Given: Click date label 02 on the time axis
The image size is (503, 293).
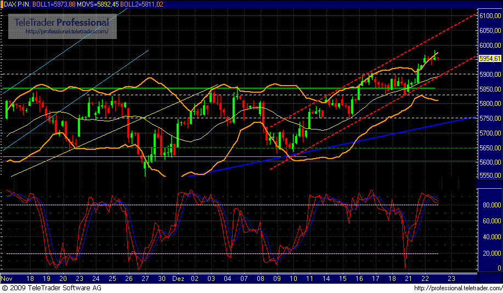Looking at the screenshot, I should (195, 279).
